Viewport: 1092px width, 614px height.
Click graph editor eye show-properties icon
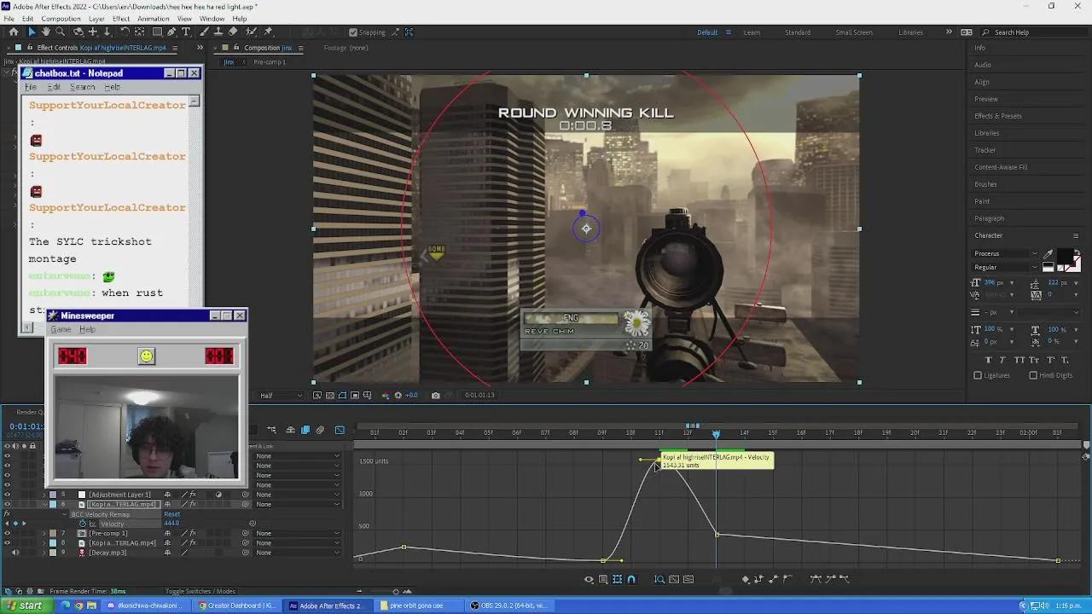[589, 579]
